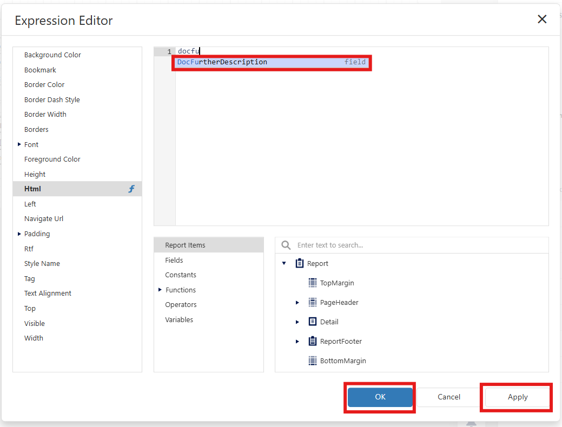
Task: Select the Fields category
Action: pyautogui.click(x=209, y=260)
